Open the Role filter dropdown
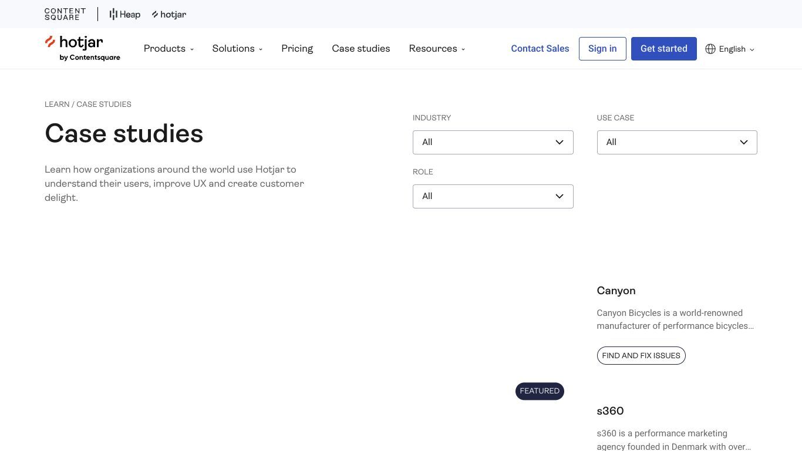 493,196
